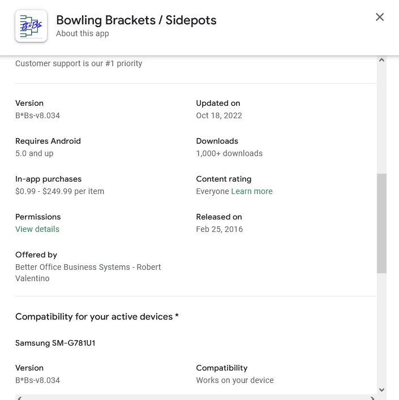
Task: Click the Bowling Brackets / Sidepots title
Action: pos(136,20)
